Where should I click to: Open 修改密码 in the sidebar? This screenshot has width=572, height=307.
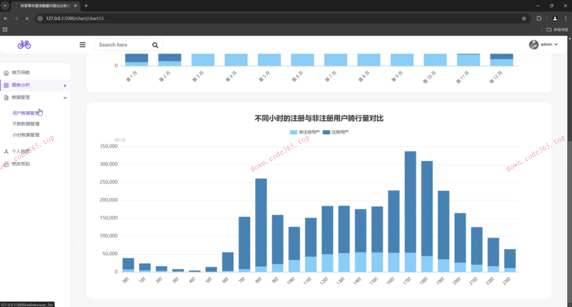(x=21, y=164)
